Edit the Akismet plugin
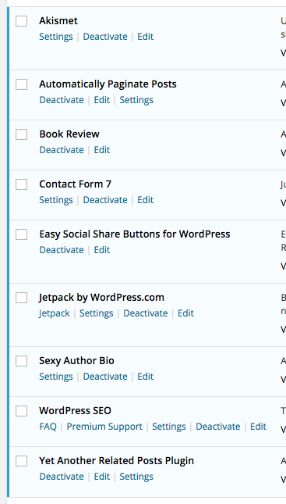 pyautogui.click(x=146, y=37)
